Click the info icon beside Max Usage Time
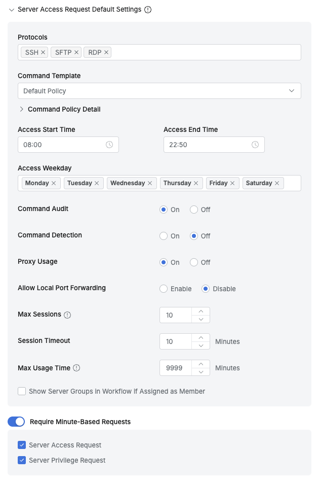 (76, 368)
